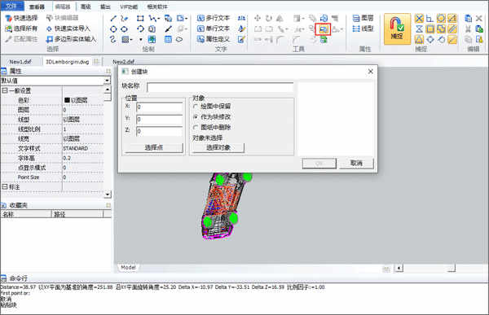The width and height of the screenshot is (489, 315).
Task: Open the 文件 menu
Action: pos(12,6)
